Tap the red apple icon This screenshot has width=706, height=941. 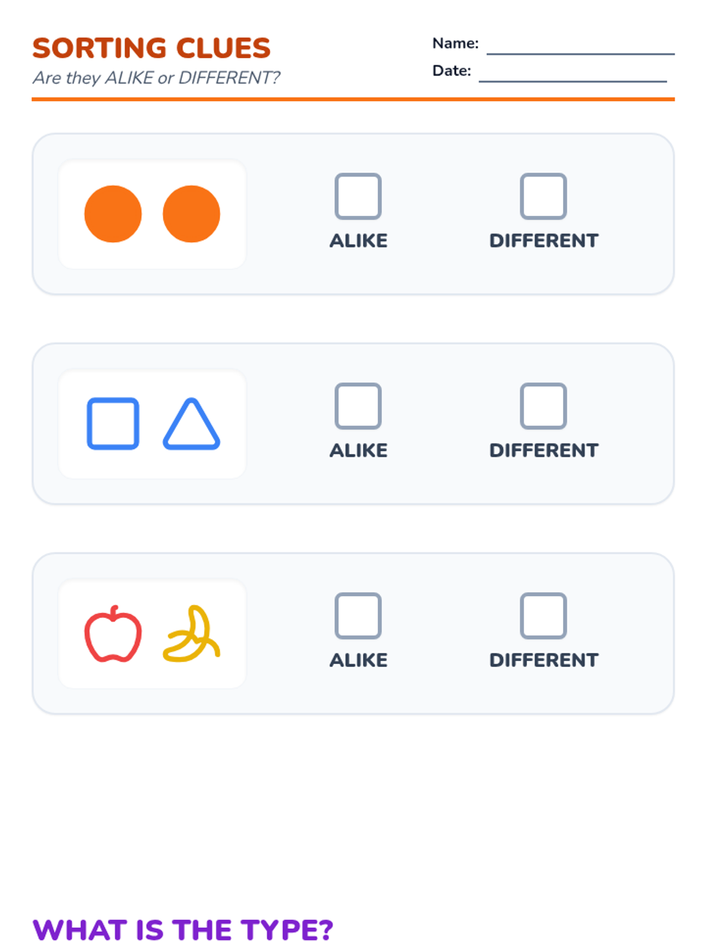click(113, 633)
